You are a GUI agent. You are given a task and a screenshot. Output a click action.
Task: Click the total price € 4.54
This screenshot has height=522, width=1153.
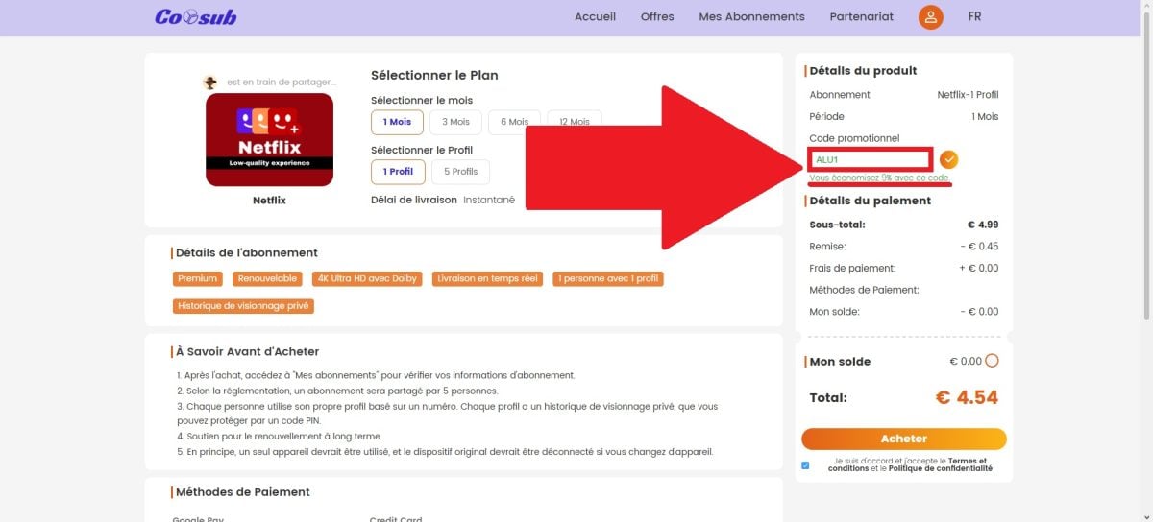[967, 397]
